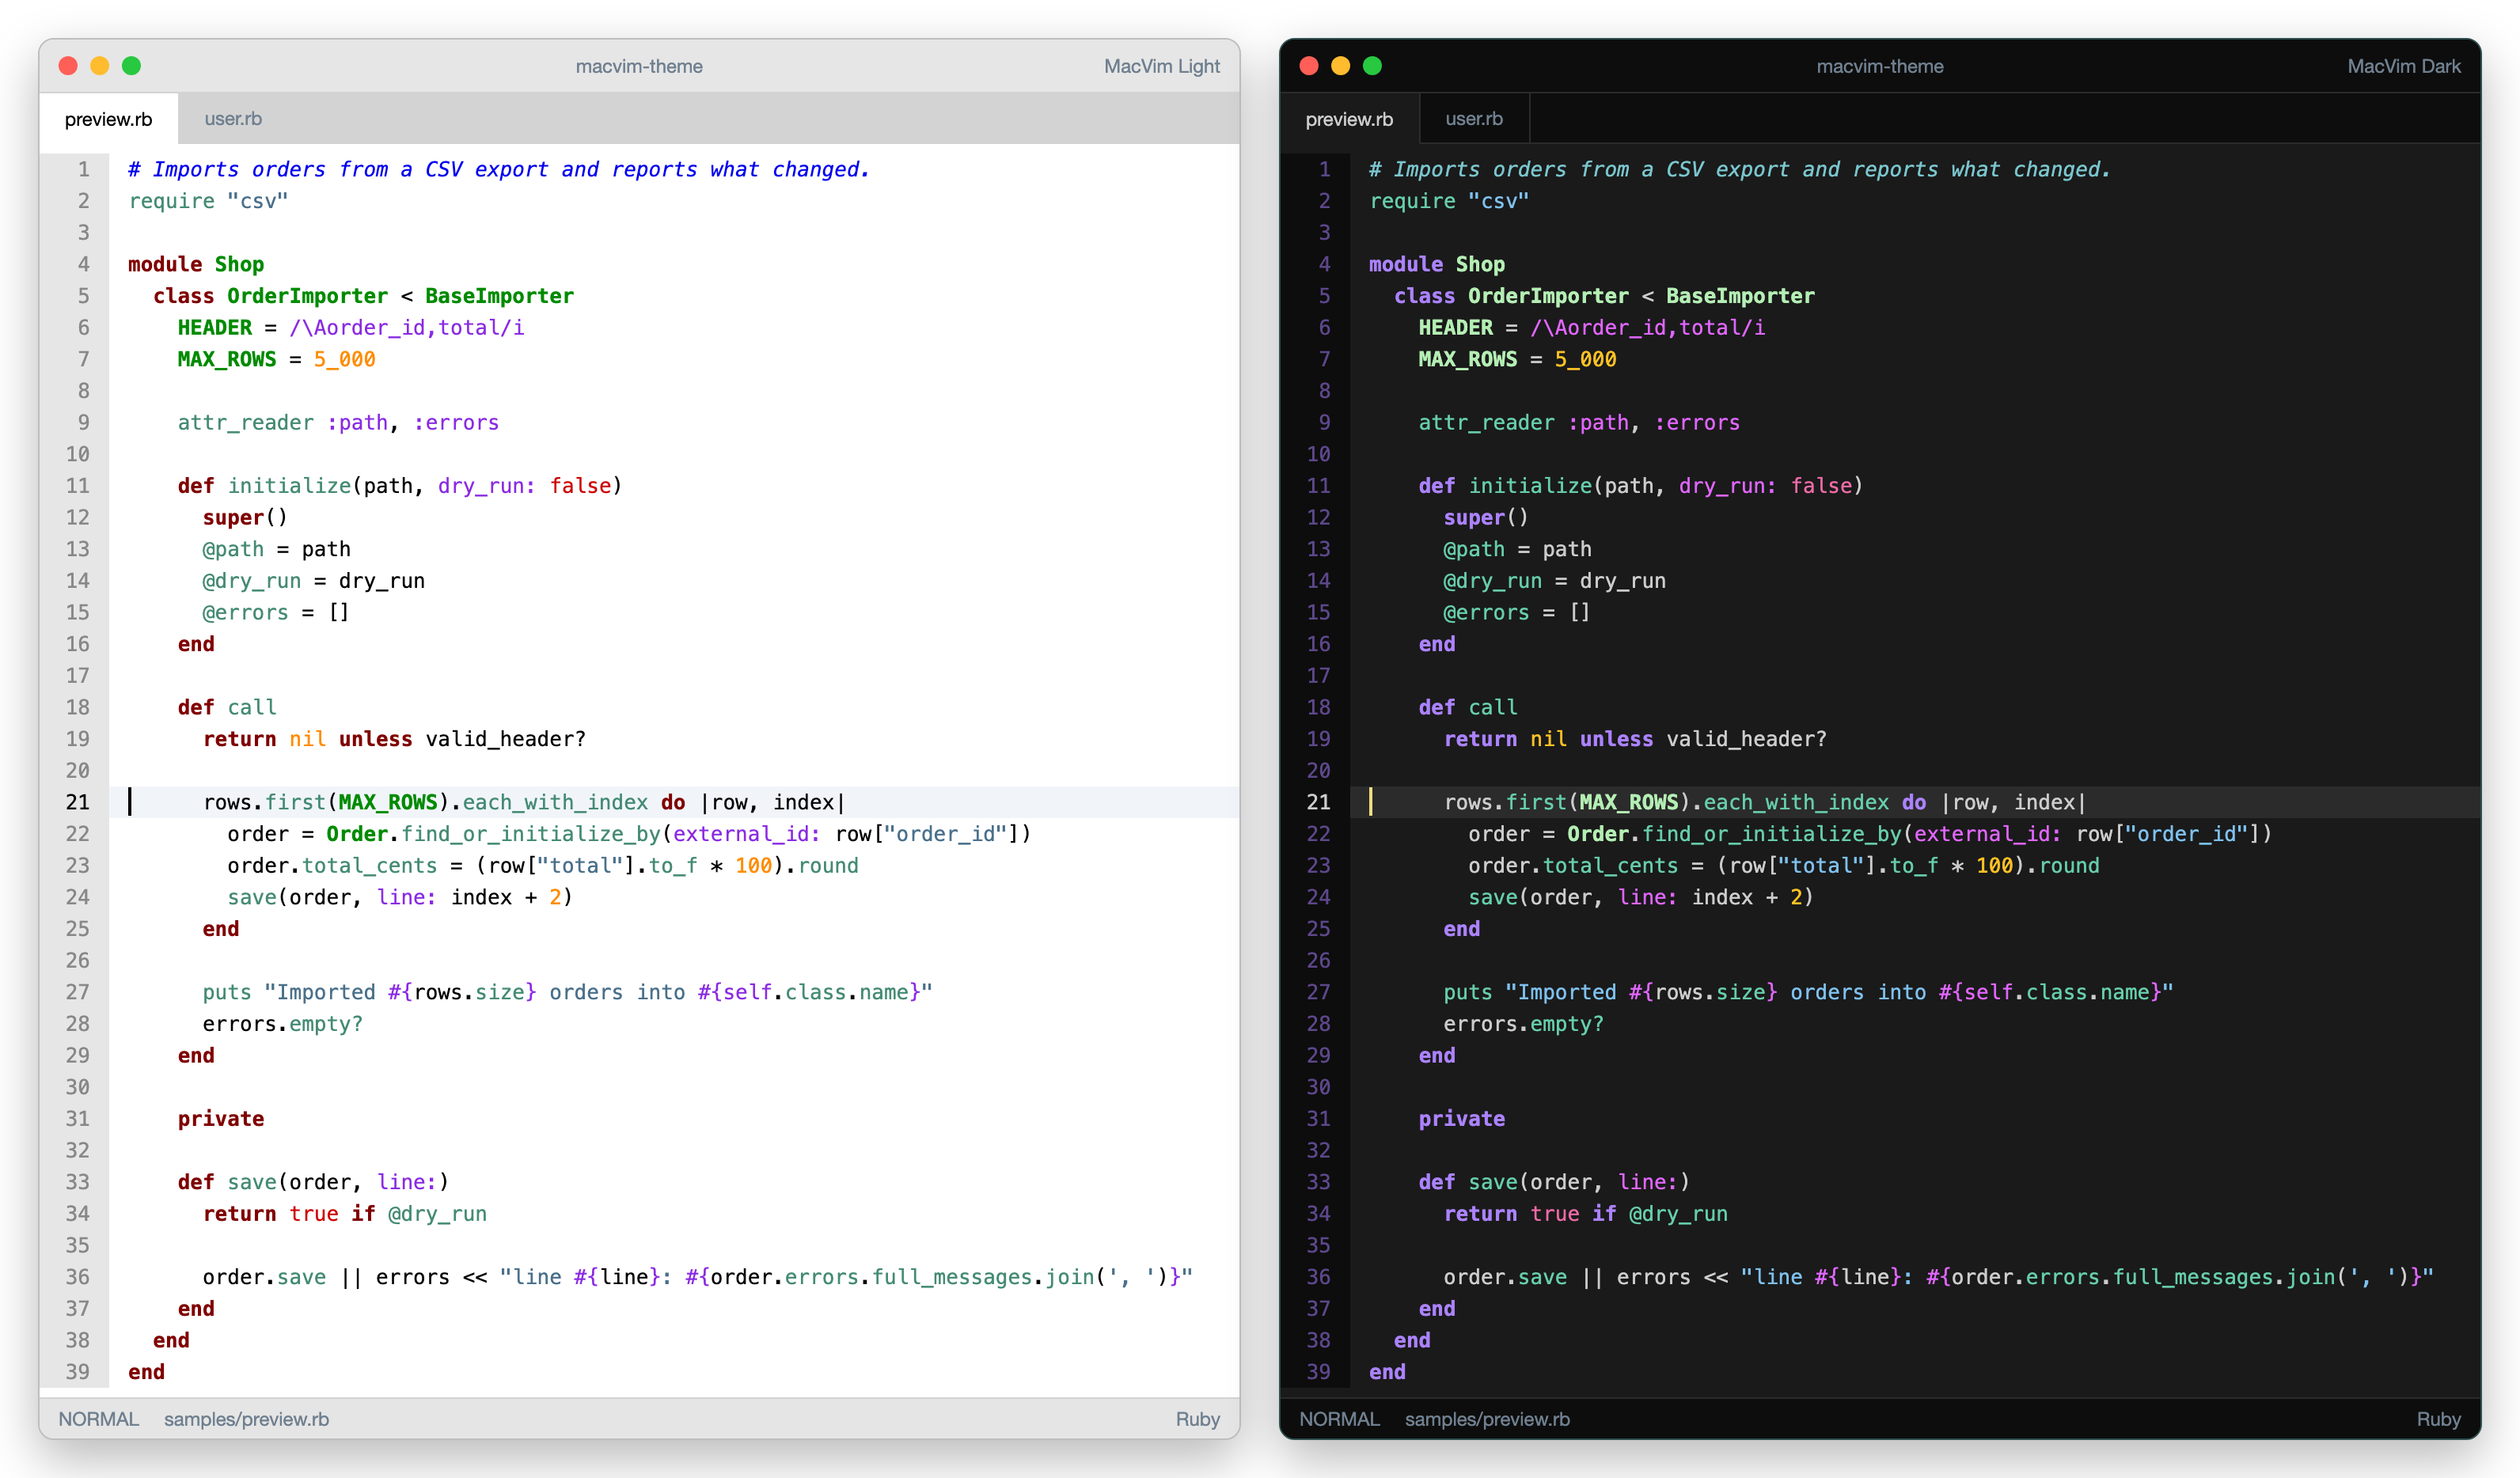Click 'each_with_index' in the Light window
2520x1478 pixels.
click(x=555, y=802)
